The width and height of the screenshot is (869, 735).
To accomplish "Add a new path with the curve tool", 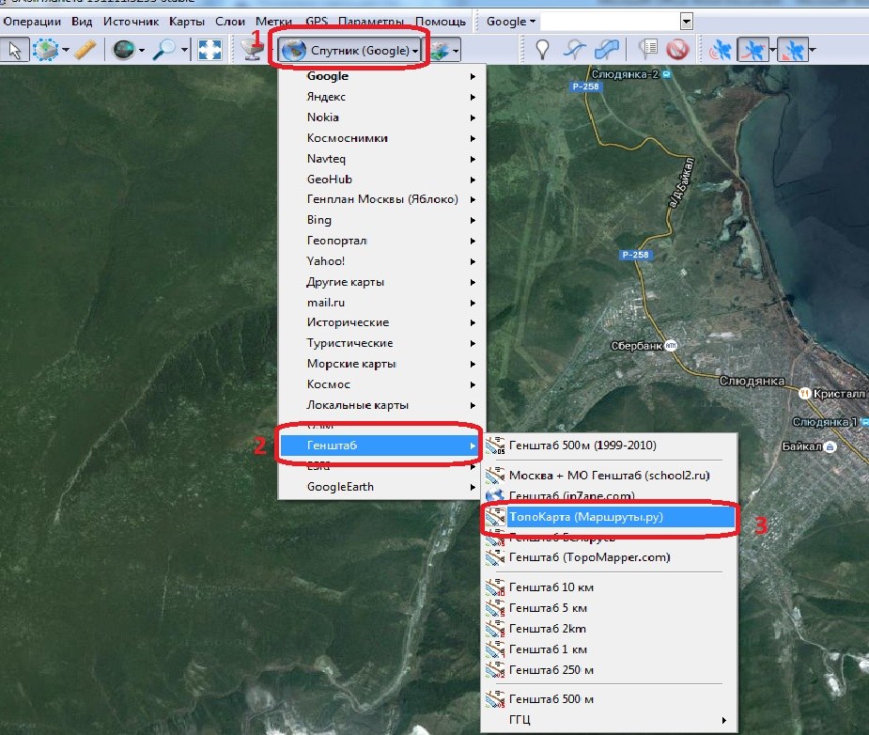I will tap(574, 50).
